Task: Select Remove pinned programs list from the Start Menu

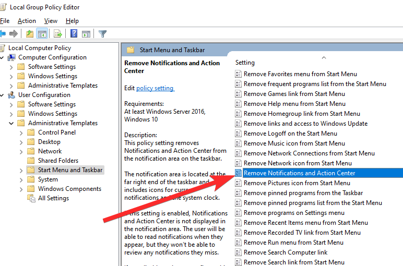Action: (313, 203)
